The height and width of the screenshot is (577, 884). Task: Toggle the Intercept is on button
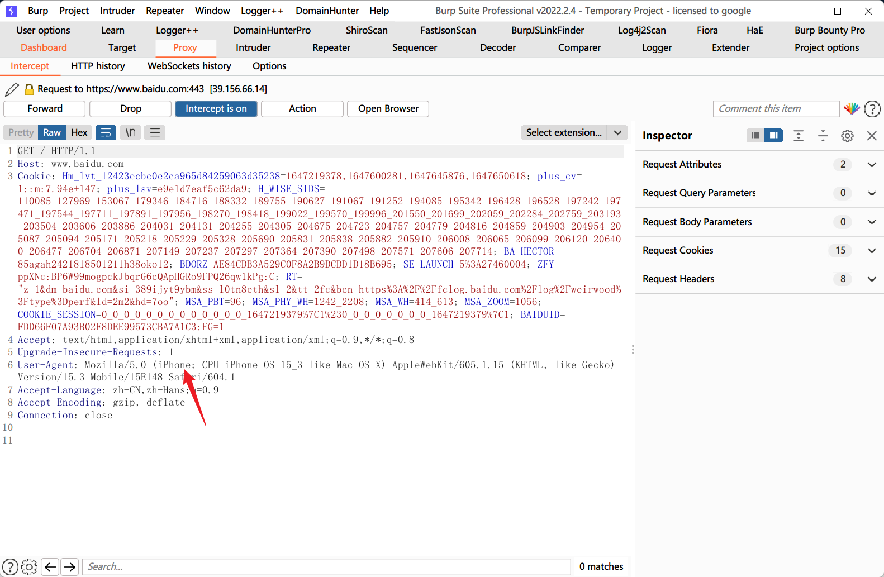(x=216, y=108)
